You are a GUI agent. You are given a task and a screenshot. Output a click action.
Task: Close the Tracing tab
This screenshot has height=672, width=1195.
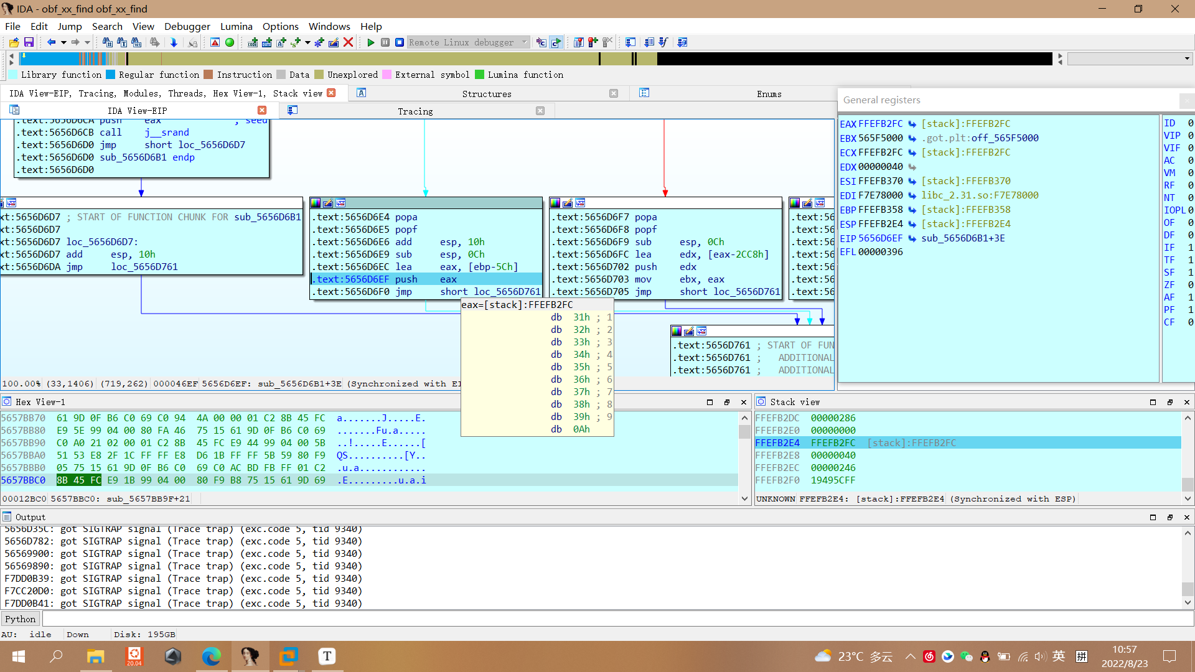(x=540, y=111)
